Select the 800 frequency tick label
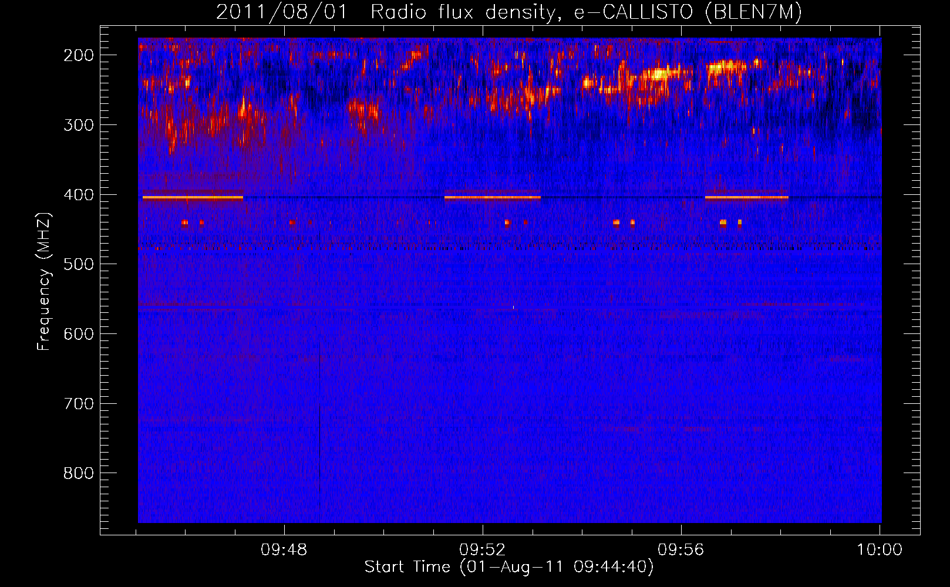Image resolution: width=950 pixels, height=587 pixels. pos(79,473)
